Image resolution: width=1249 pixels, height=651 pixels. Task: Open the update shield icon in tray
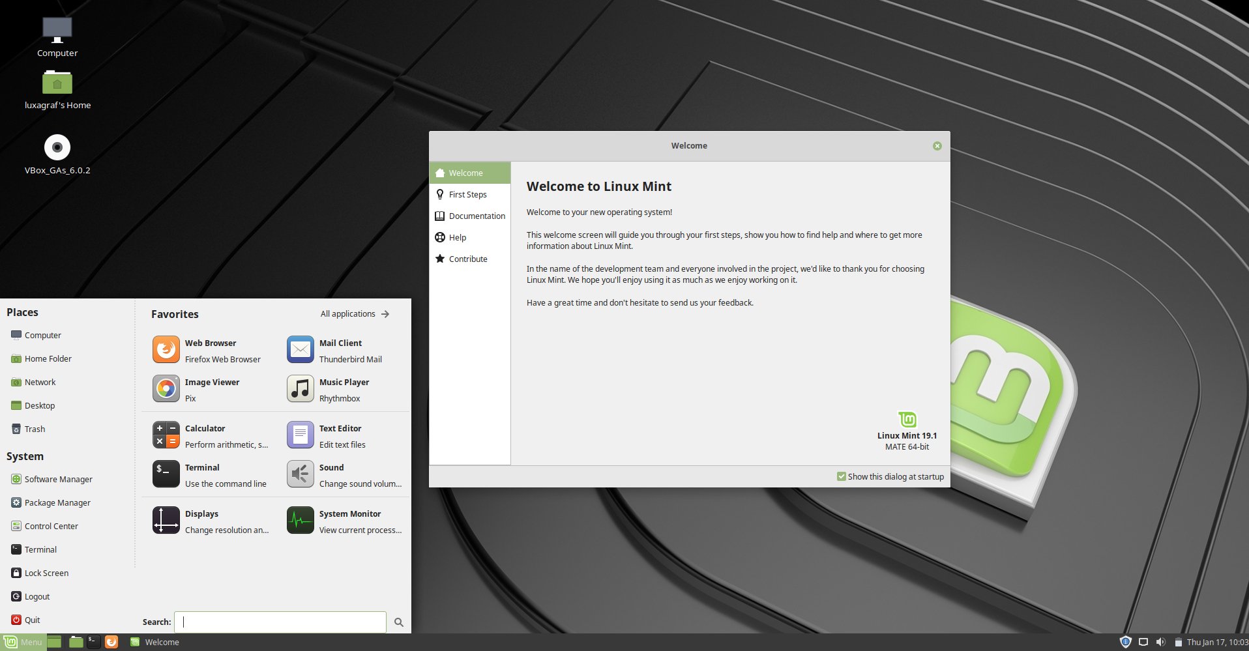click(x=1126, y=642)
